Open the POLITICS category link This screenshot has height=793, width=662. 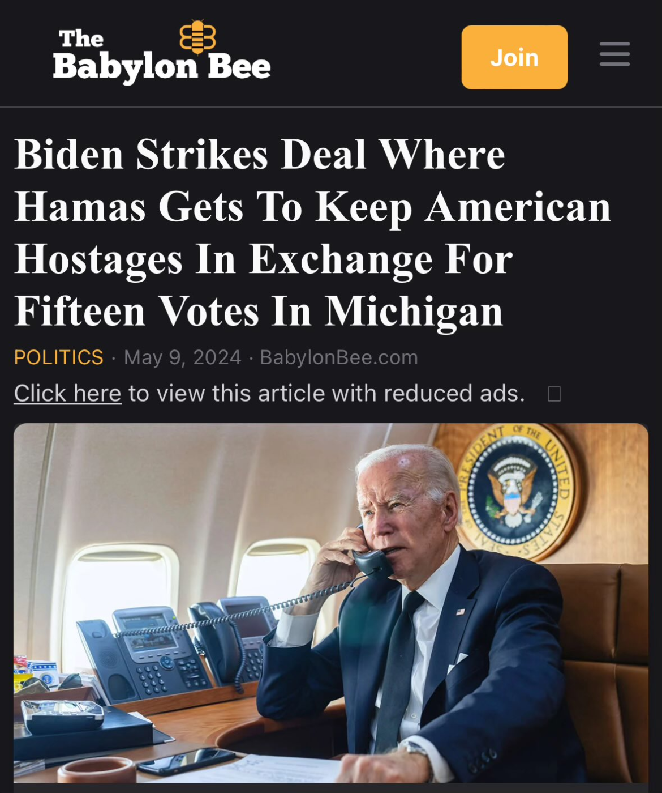tap(59, 357)
